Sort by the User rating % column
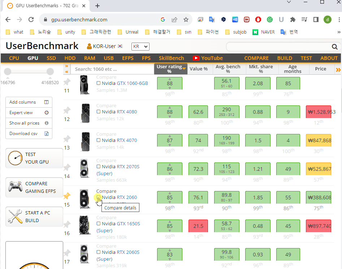The height and width of the screenshot is (269, 342). (x=171, y=69)
